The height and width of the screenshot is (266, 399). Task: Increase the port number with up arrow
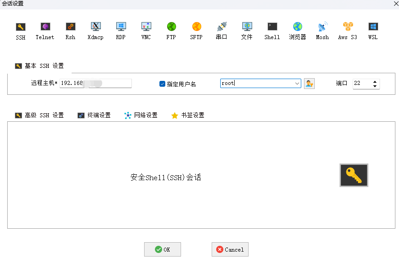tap(375, 82)
